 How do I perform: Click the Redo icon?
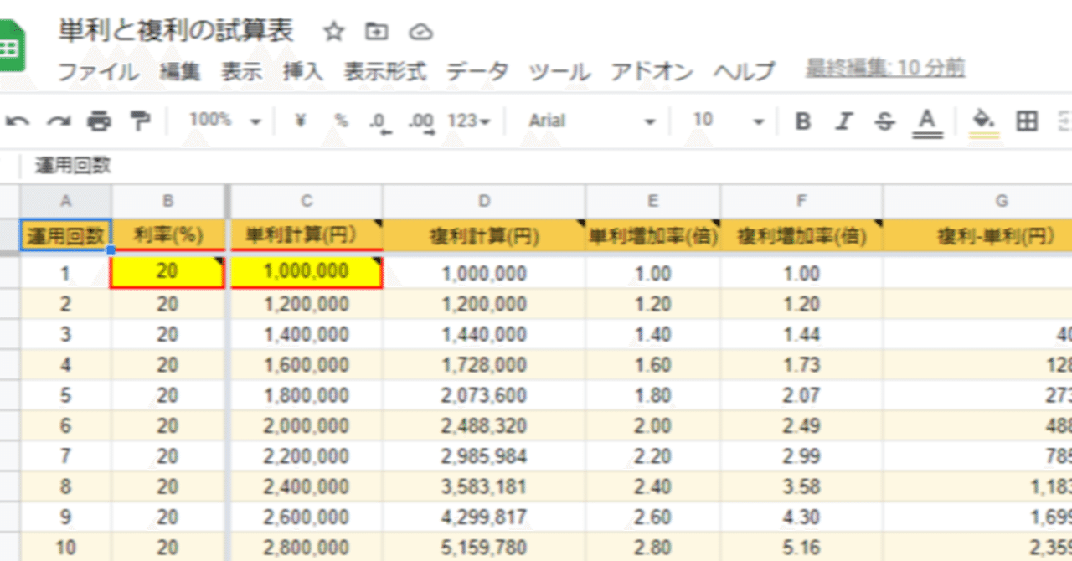pyautogui.click(x=56, y=121)
